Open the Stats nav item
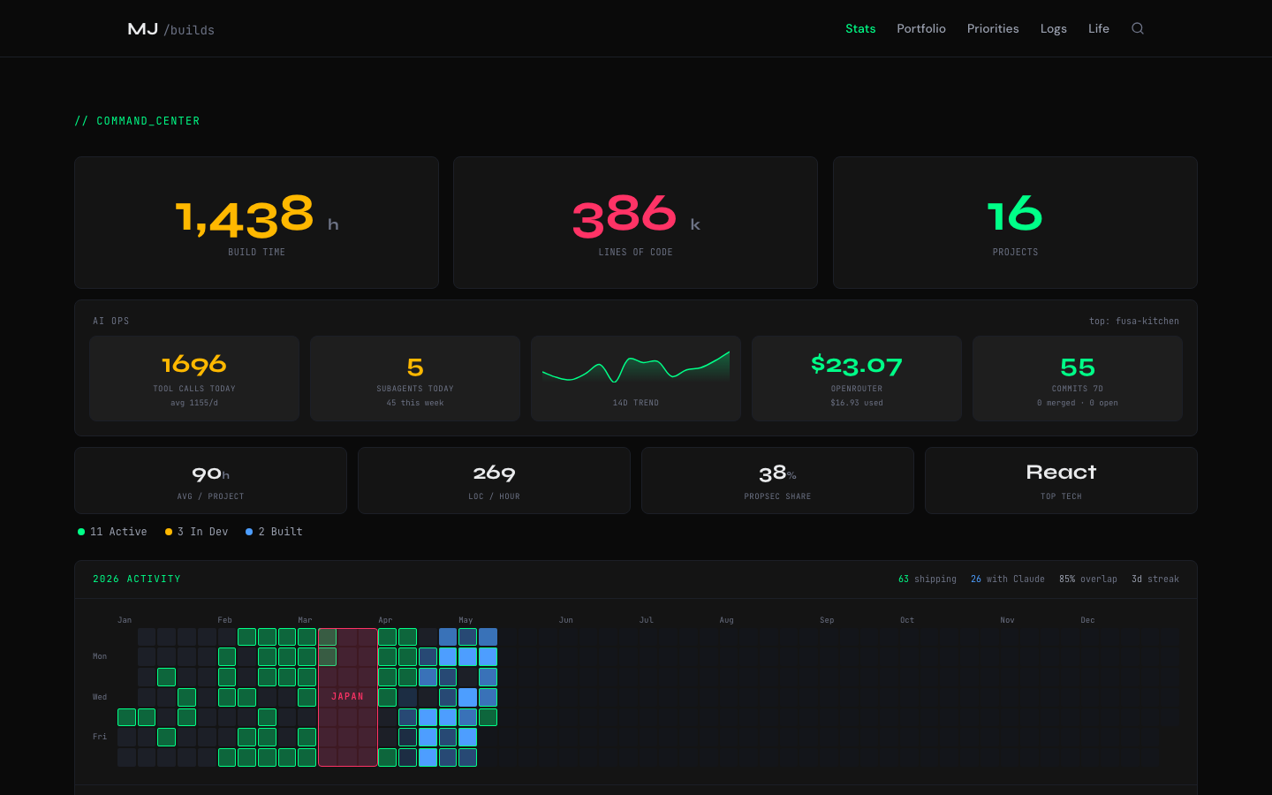The width and height of the screenshot is (1272, 795). click(x=860, y=28)
